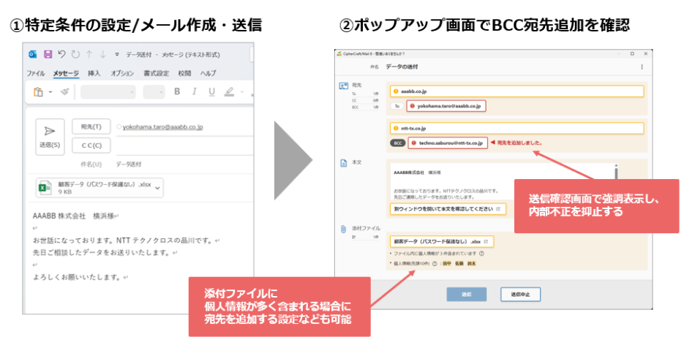This screenshot has width=695, height=356.
Task: Click the 送信(S) send button in Outlook
Action: (50, 137)
